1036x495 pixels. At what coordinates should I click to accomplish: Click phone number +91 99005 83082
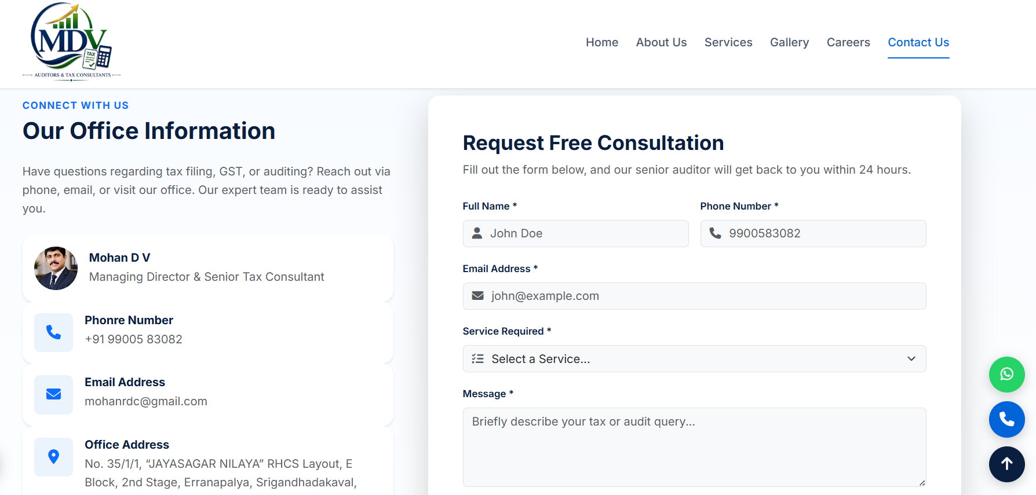coord(133,339)
